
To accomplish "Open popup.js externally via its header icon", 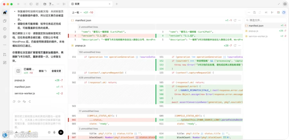I will tap(235, 46).
